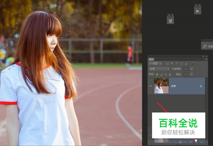Screen dimensions: 213x146
Task: Filter layers by text type
Action: pos(177,63)
